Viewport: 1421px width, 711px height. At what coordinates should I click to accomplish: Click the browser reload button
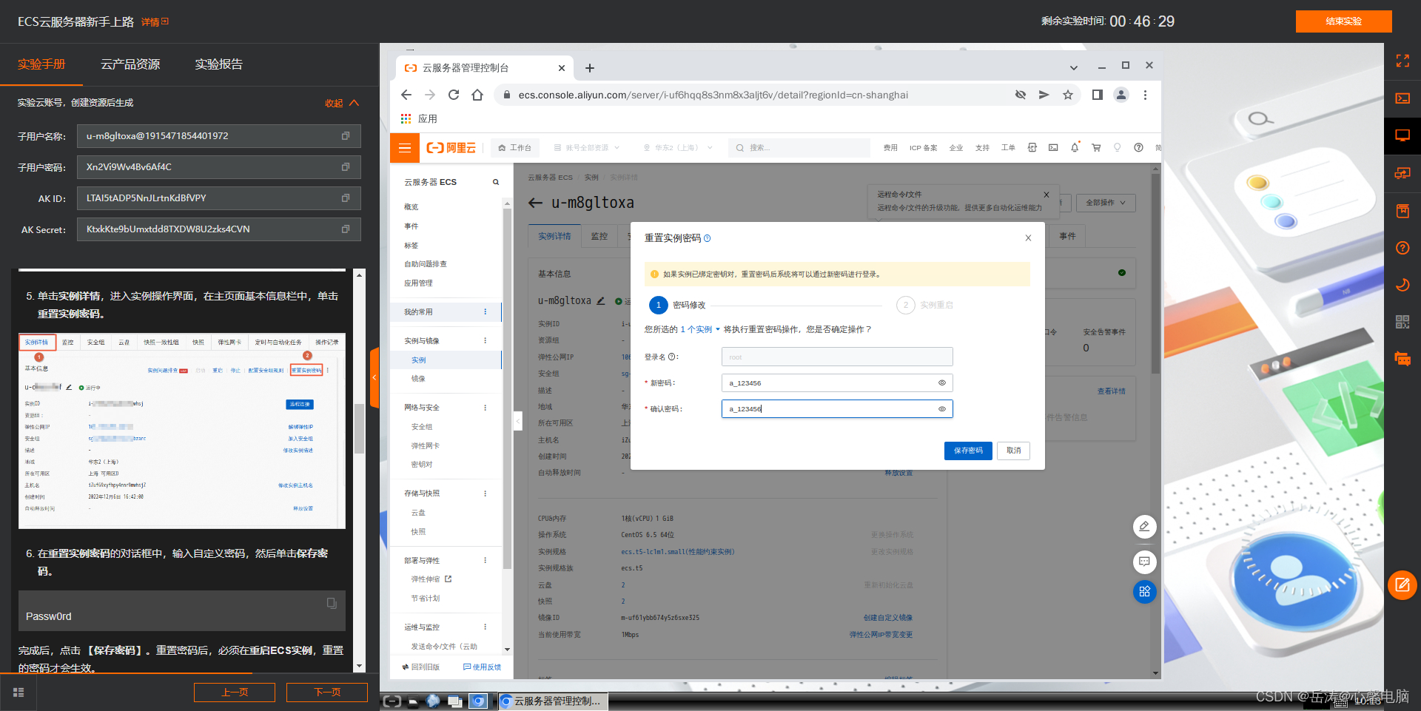454,95
